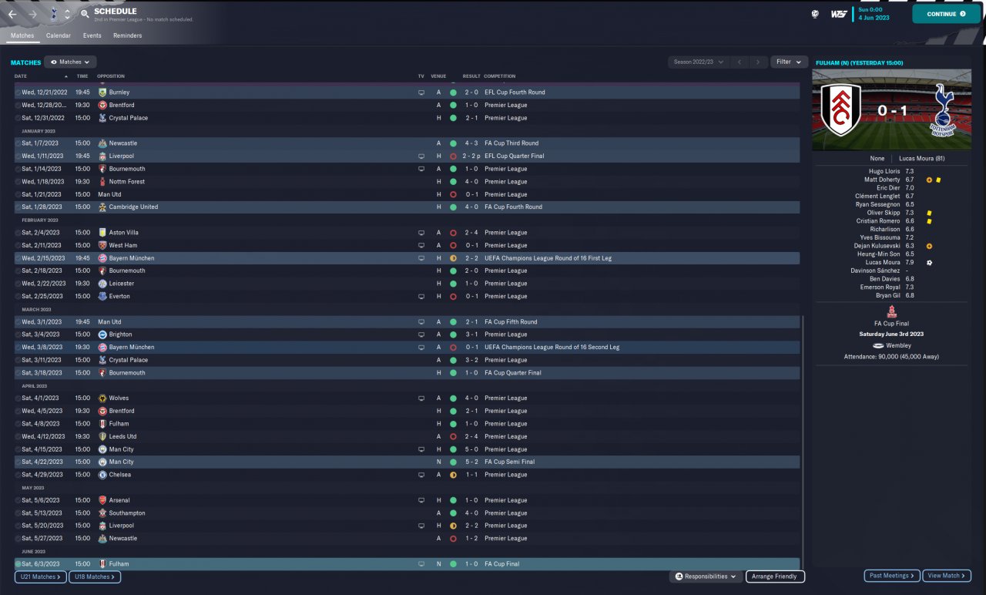Click the Opposition column header

tap(111, 76)
